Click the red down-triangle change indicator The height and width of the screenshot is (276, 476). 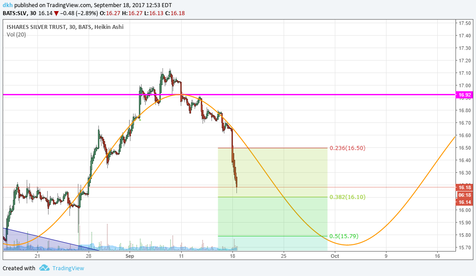[x=56, y=13]
